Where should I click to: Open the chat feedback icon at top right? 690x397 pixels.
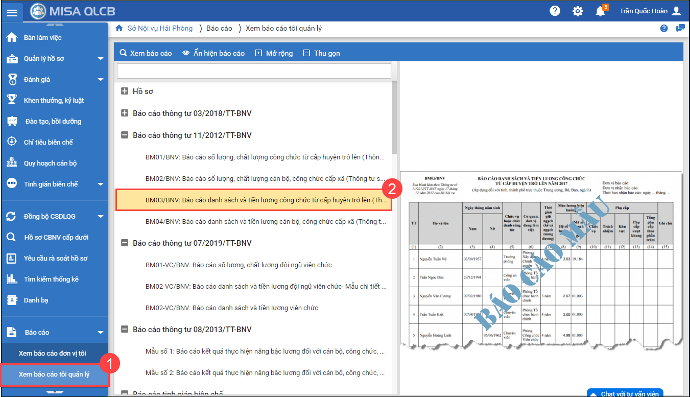click(680, 29)
